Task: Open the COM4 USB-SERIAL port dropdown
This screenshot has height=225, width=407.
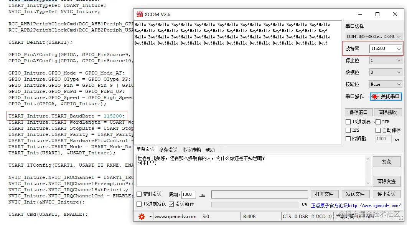Action: pyautogui.click(x=374, y=36)
